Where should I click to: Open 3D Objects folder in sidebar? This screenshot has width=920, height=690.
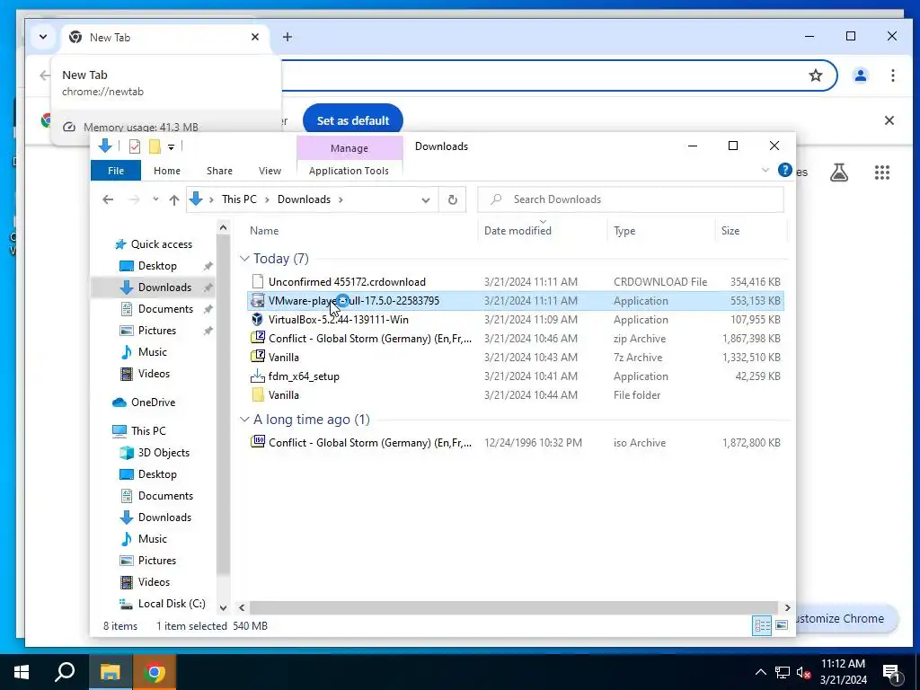(x=164, y=453)
